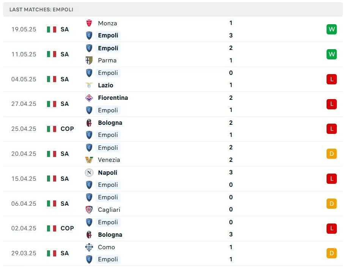Click COP competition label on 02.04.25
This screenshot has height=267, width=344.
click(67, 228)
